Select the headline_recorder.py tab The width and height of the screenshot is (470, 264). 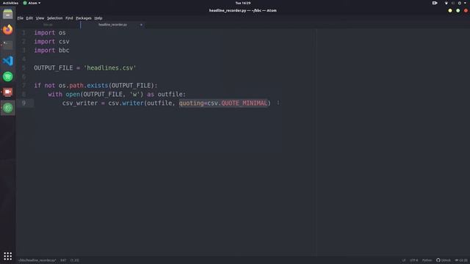[x=112, y=25]
